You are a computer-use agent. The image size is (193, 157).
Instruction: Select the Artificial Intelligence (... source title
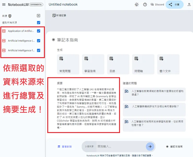pyautogui.click(x=21, y=41)
